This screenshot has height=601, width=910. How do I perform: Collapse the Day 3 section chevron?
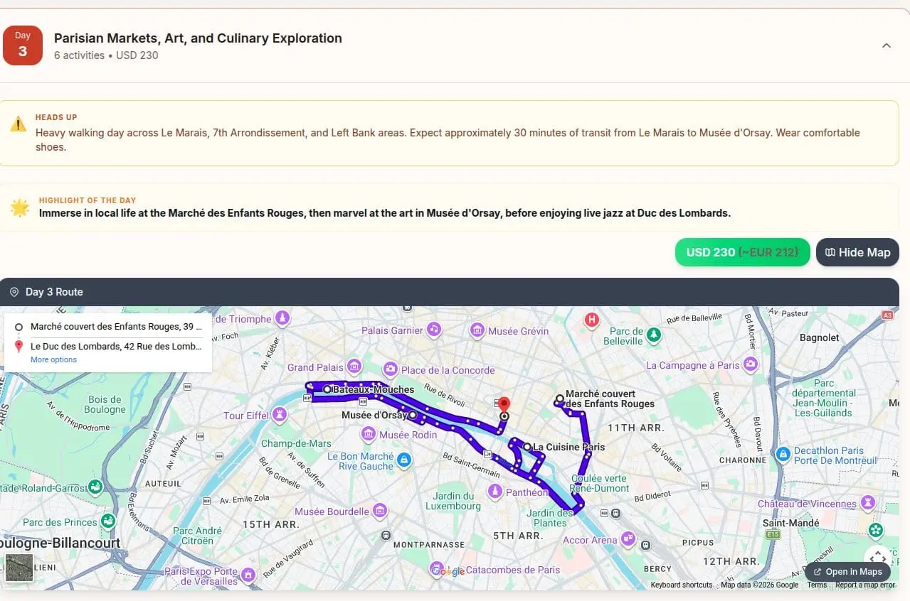(886, 45)
